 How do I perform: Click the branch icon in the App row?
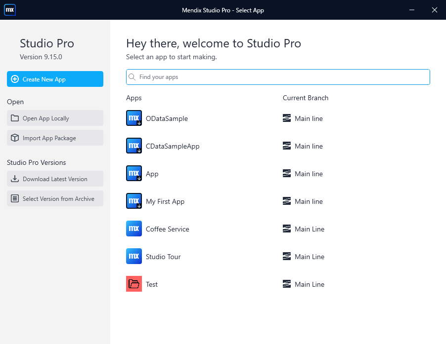pos(287,173)
